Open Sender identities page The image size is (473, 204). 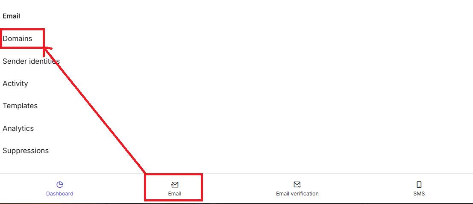31,61
